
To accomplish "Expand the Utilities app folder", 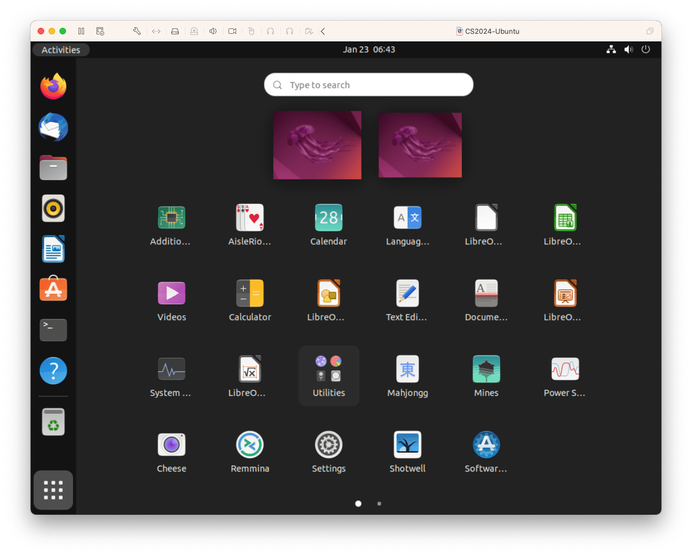I will pos(328,369).
